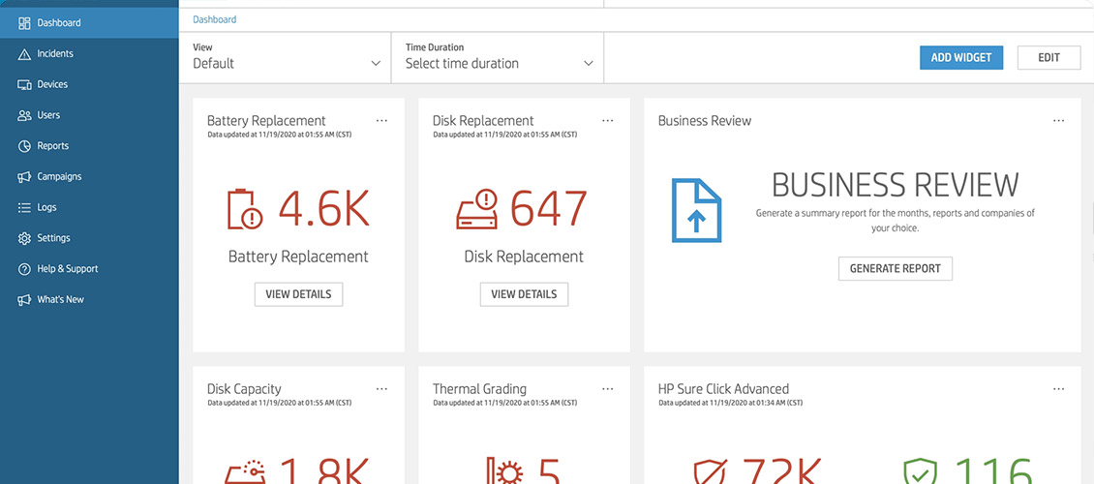Image resolution: width=1094 pixels, height=484 pixels.
Task: Open Settings from the sidebar
Action: [89, 238]
